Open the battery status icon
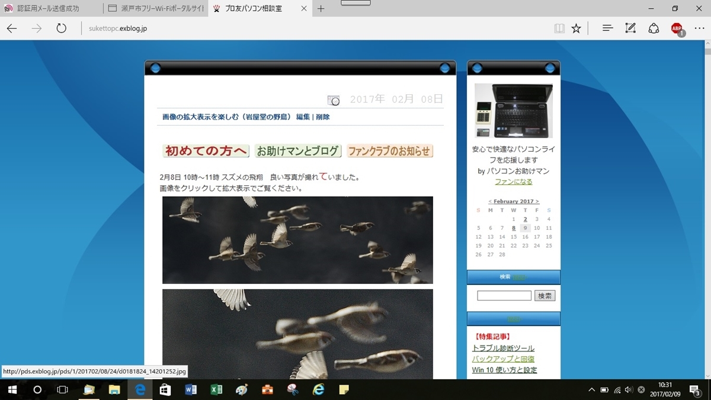 (x=604, y=389)
